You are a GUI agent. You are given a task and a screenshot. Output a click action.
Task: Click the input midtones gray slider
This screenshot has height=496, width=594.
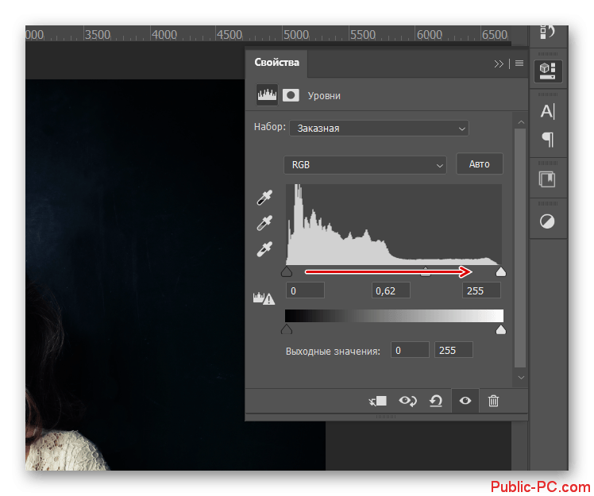pos(426,271)
